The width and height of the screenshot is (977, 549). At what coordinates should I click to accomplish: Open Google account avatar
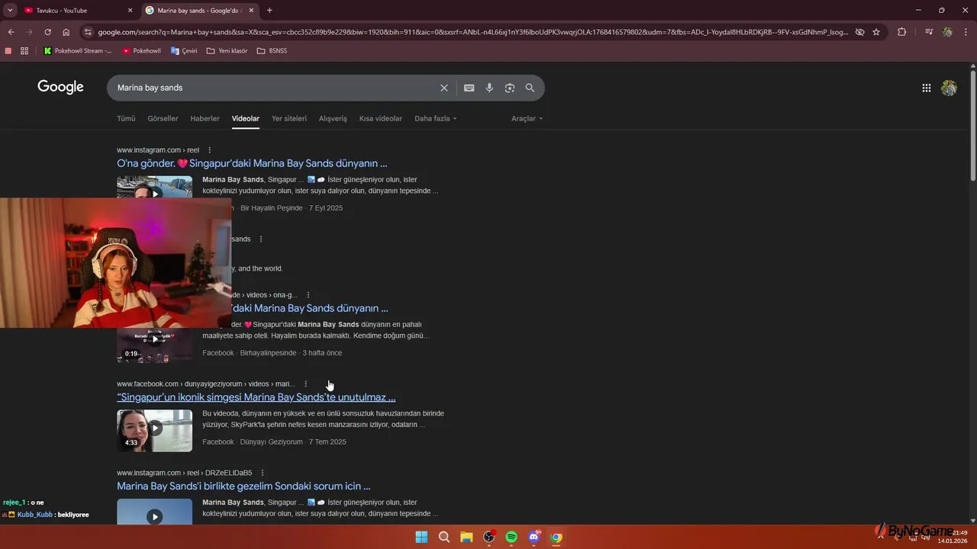pyautogui.click(x=949, y=88)
